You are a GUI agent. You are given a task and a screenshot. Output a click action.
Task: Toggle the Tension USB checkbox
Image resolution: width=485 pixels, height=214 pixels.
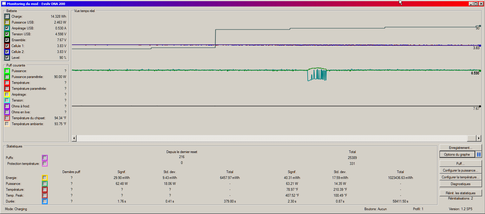pyautogui.click(x=7, y=34)
